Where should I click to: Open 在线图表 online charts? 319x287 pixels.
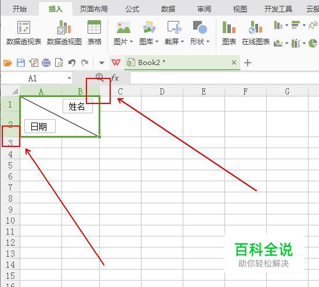256,33
